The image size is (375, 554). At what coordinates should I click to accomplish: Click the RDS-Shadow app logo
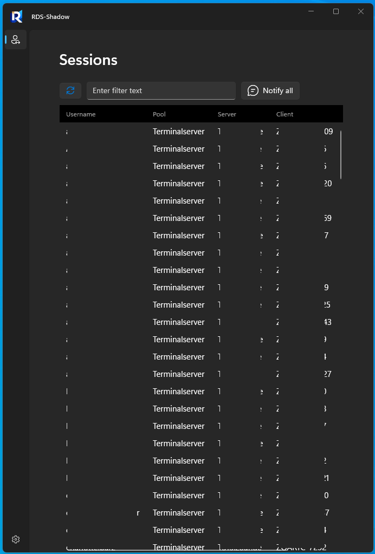[x=17, y=16]
